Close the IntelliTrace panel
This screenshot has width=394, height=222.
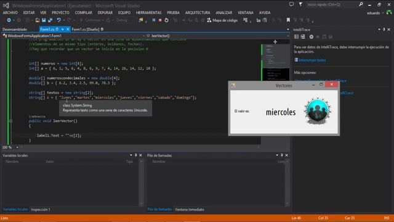click(x=388, y=30)
